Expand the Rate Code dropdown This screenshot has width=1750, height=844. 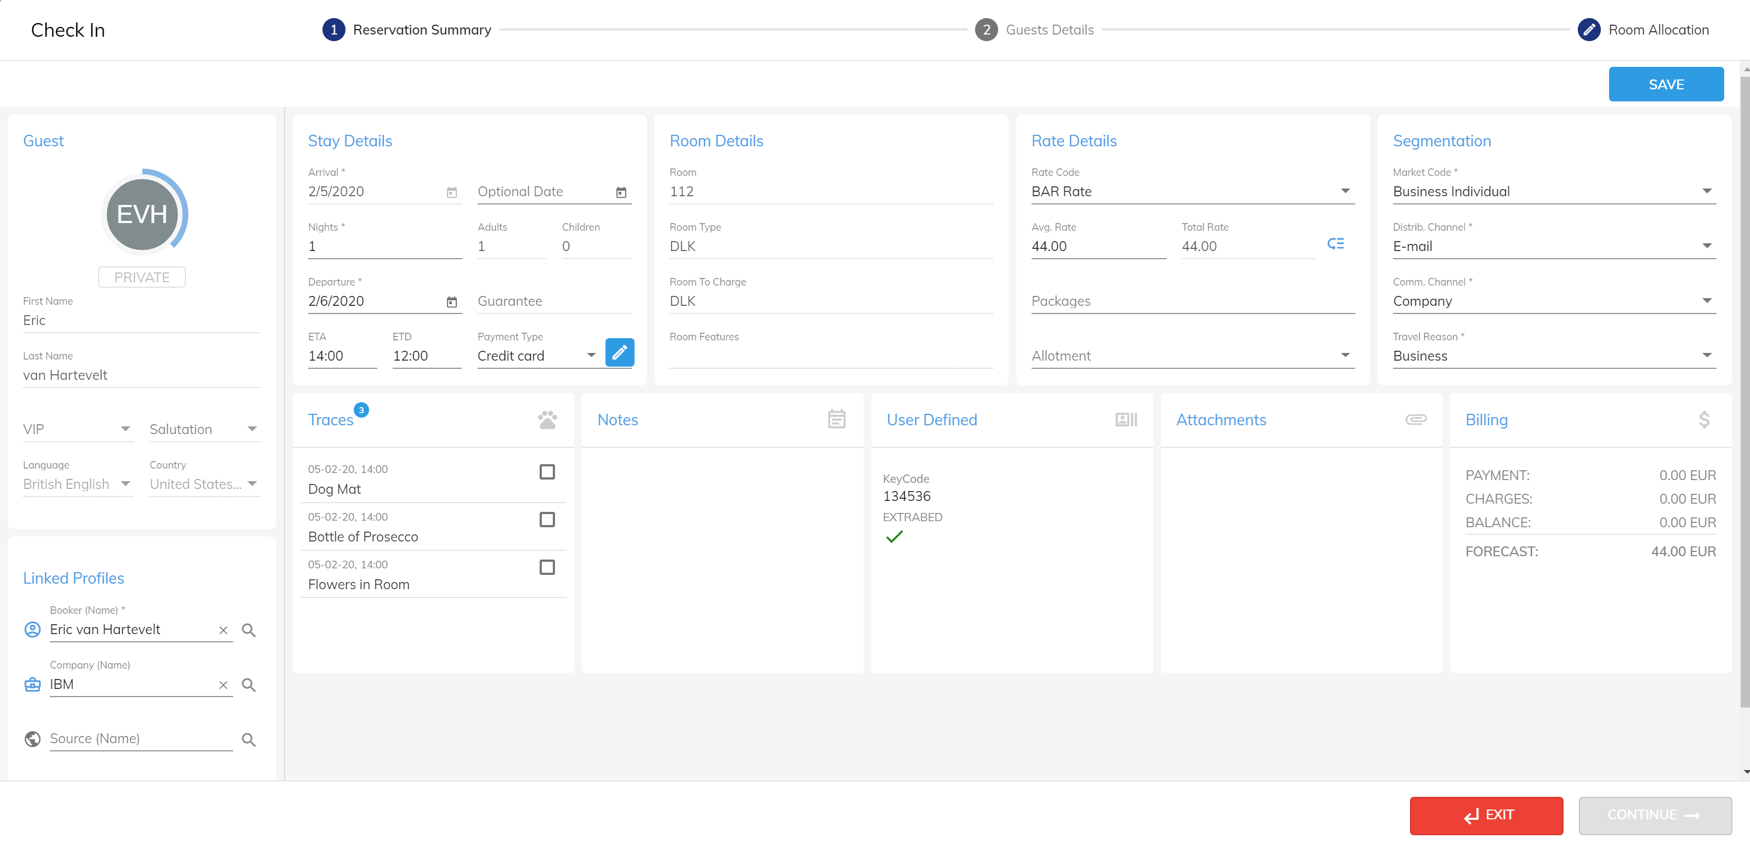pos(1344,191)
